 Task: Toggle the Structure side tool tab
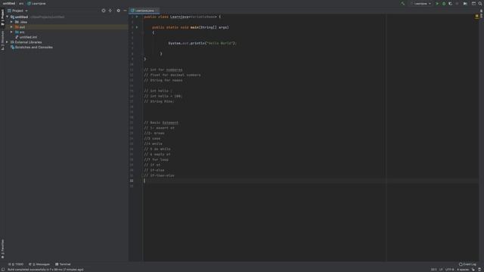[x=2, y=40]
